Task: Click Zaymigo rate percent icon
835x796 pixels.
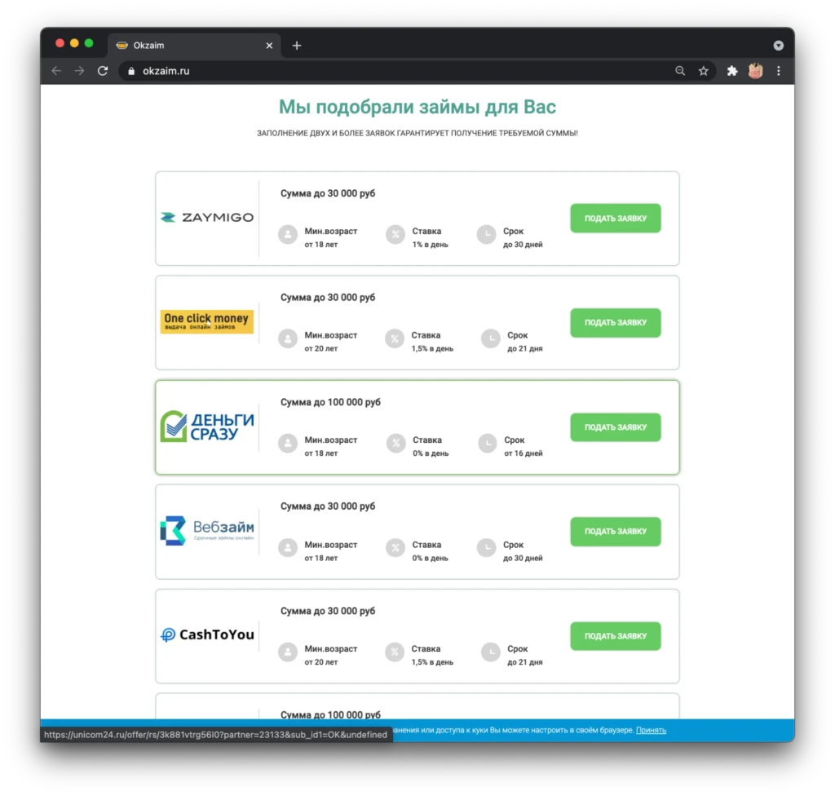Action: (395, 234)
